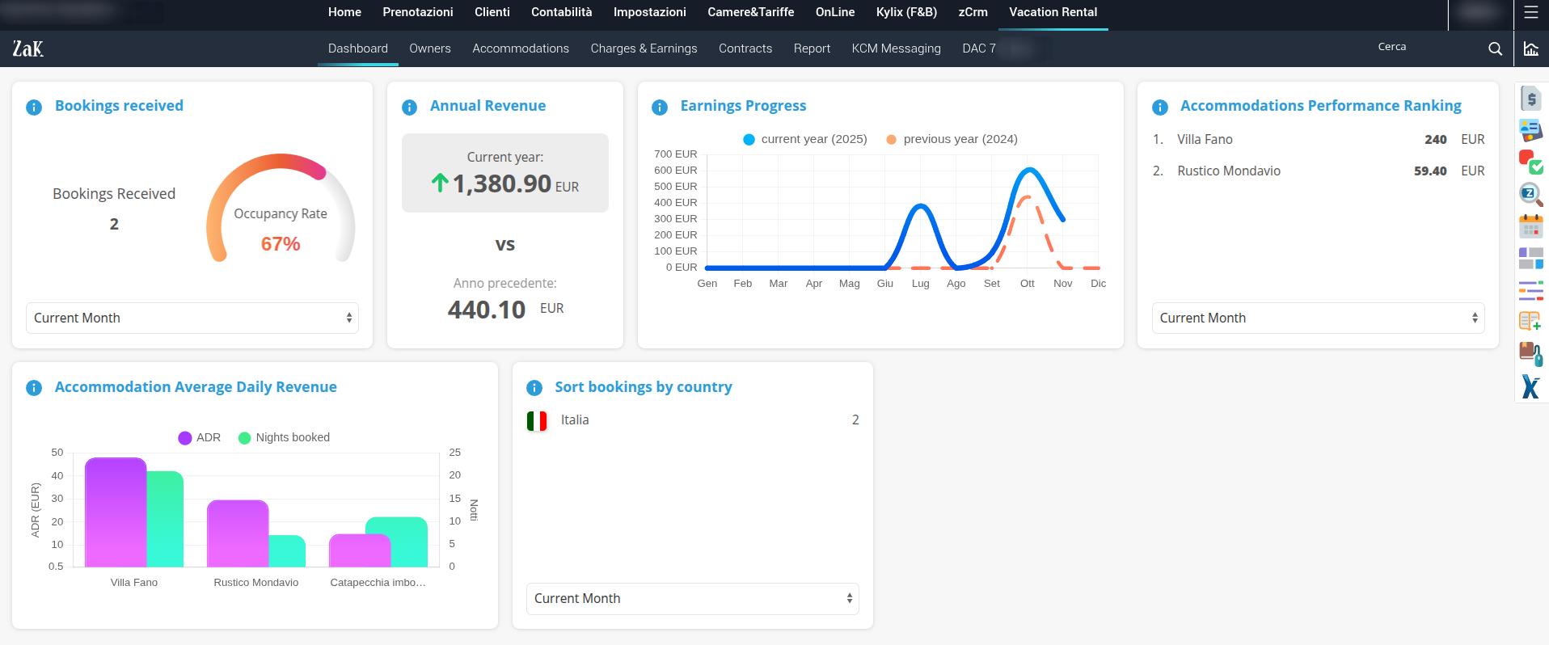Click the search magnifier icon
Viewport: 1549px width, 645px height.
click(x=1495, y=48)
